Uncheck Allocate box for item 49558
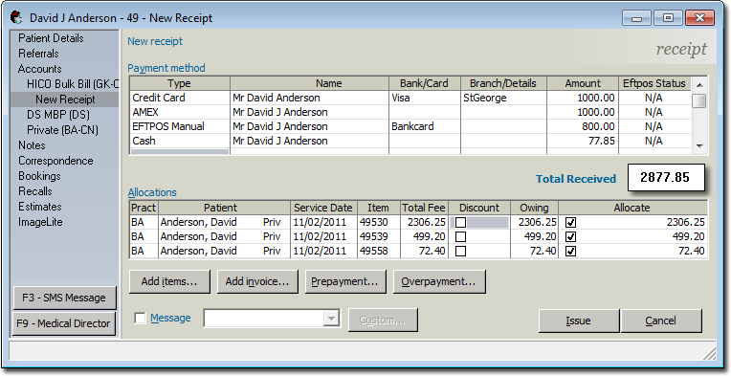731x376 pixels. pyautogui.click(x=570, y=252)
